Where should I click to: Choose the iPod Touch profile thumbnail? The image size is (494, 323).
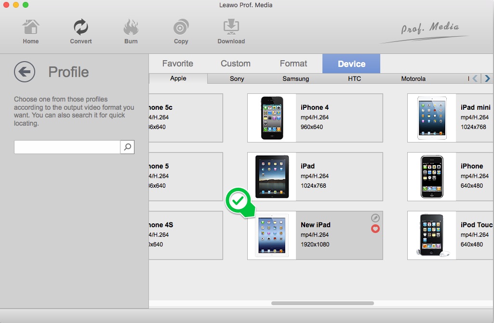click(432, 235)
